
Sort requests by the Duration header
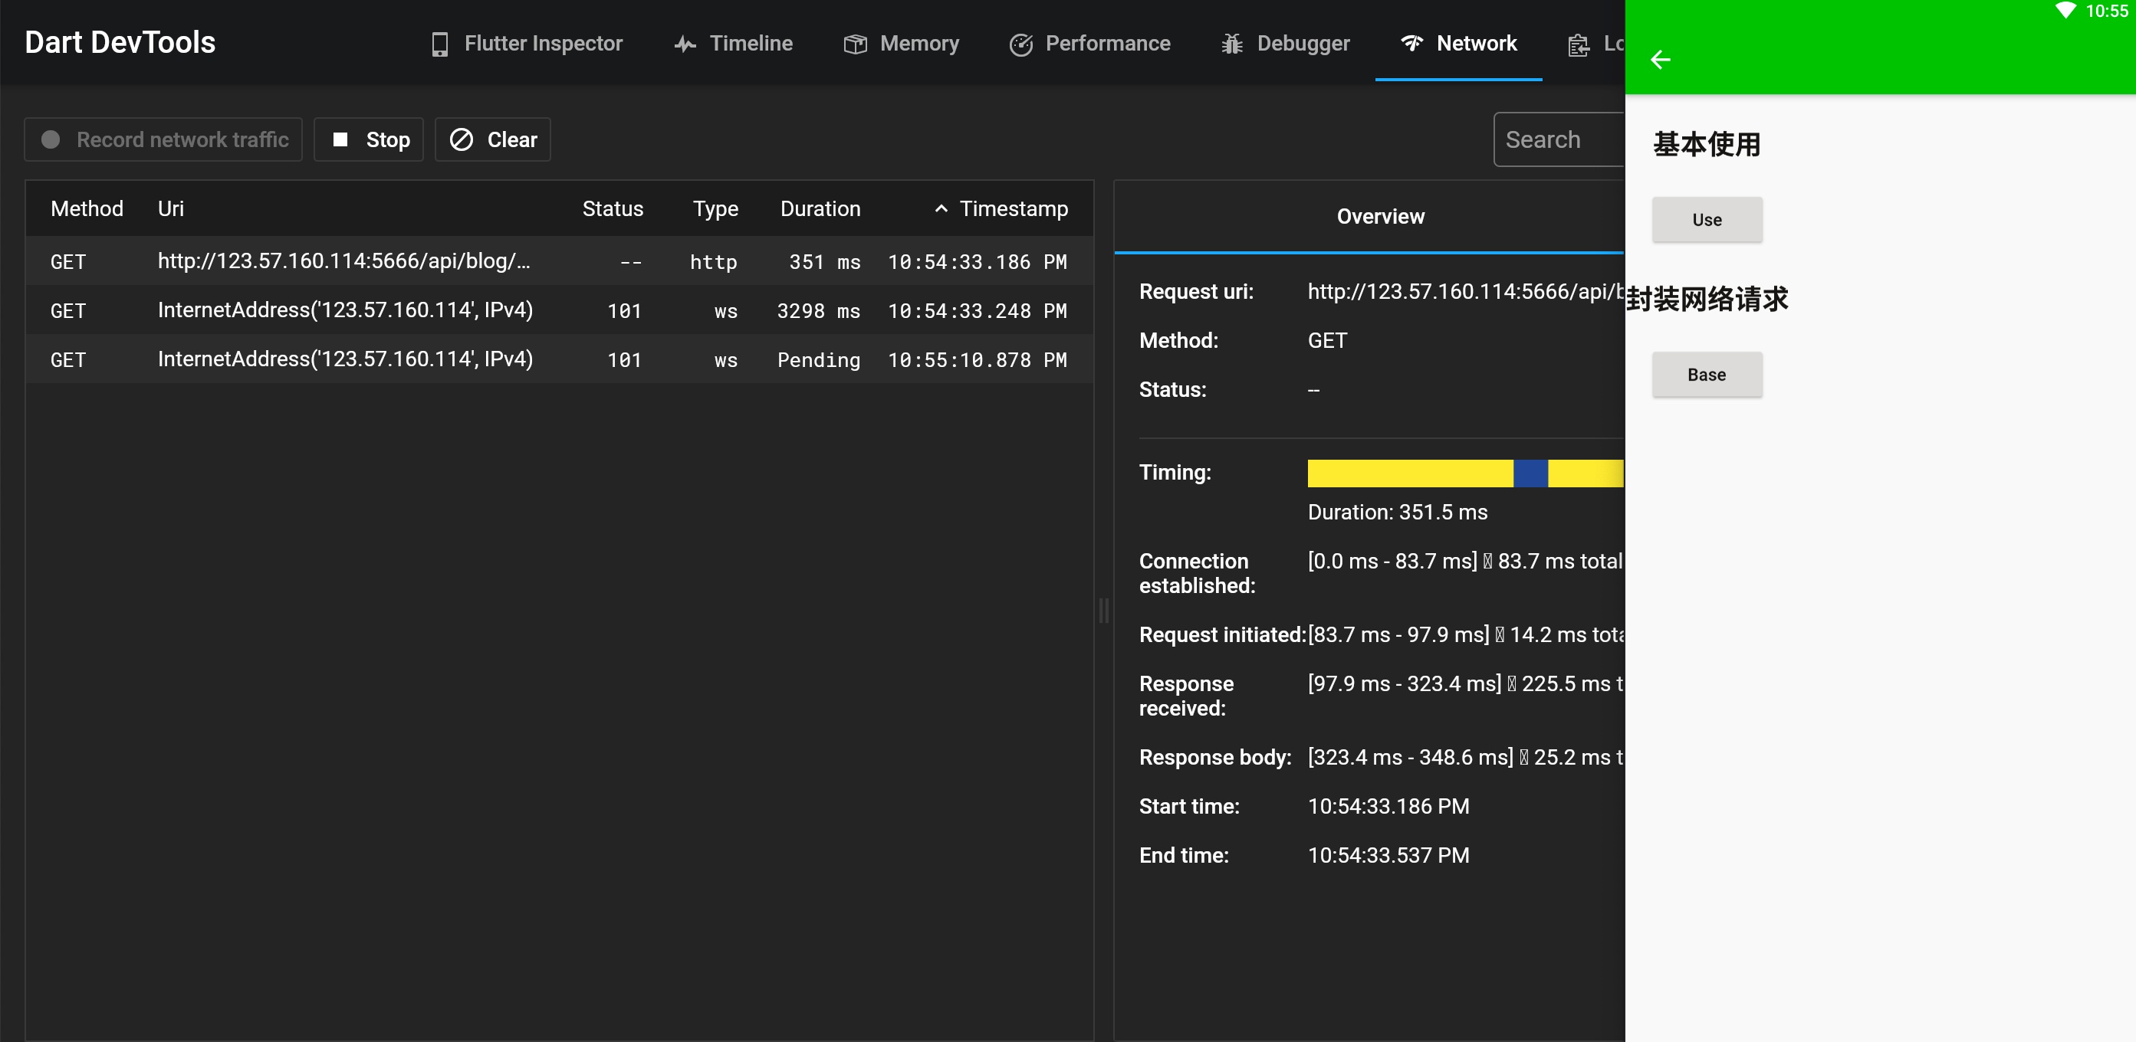click(820, 209)
